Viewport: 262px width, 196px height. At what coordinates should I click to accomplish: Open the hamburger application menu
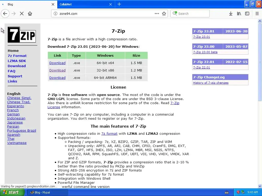257,14
